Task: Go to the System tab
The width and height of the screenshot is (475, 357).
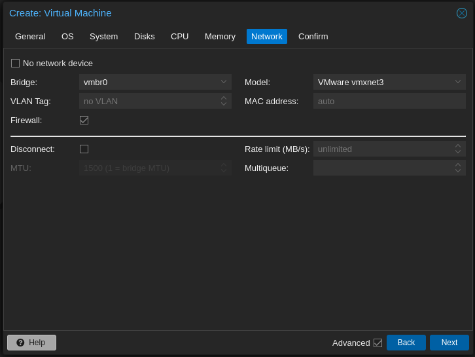Action: (103, 37)
